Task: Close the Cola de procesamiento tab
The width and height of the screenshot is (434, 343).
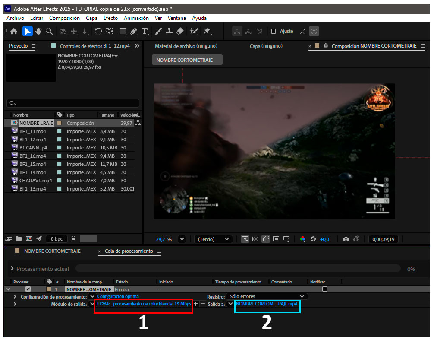Action: pos(99,251)
